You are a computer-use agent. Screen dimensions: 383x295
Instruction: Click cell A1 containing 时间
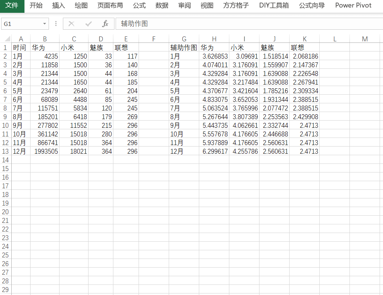[21, 47]
